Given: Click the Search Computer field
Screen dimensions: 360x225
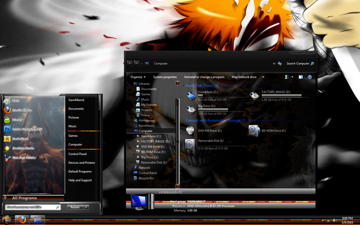Looking at the screenshot, I should (x=298, y=64).
